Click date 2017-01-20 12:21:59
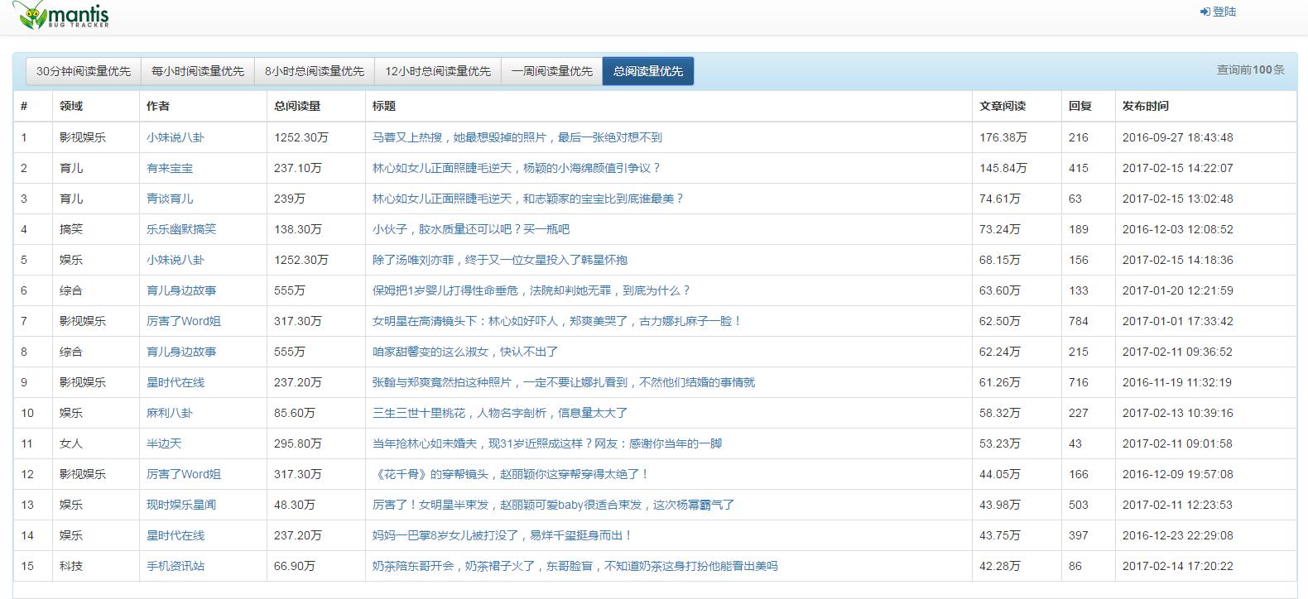The width and height of the screenshot is (1308, 599). [x=1178, y=290]
